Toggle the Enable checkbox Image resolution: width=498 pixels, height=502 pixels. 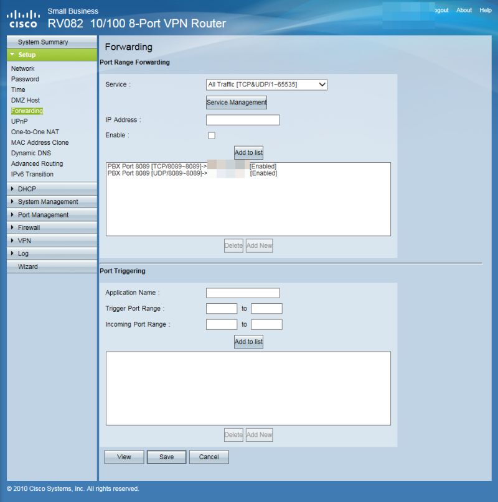(x=212, y=135)
